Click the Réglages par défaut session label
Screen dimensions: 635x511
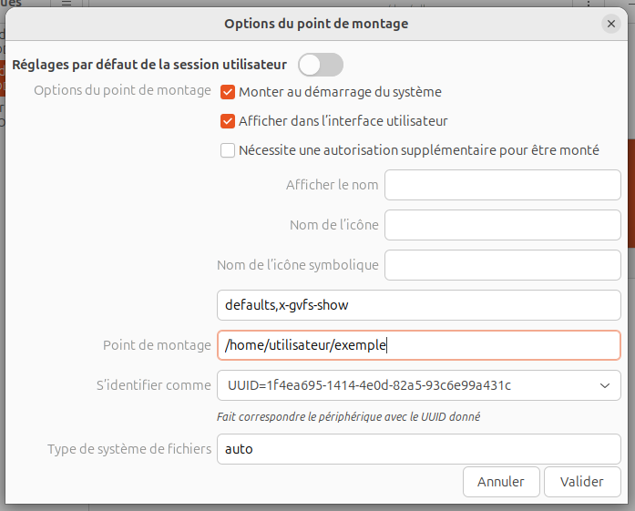[149, 65]
